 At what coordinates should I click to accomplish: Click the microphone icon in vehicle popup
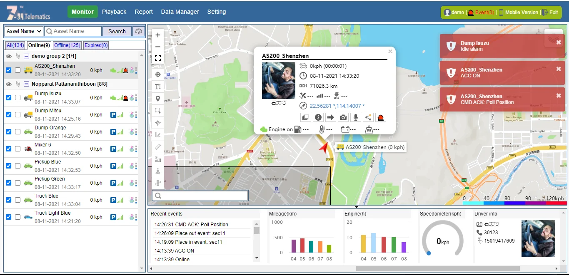coord(355,118)
